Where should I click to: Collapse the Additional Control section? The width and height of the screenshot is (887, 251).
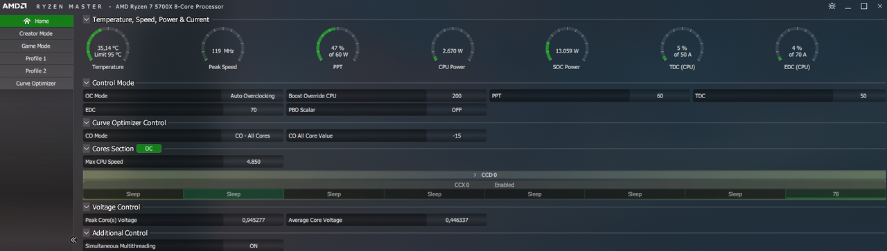[x=87, y=233]
